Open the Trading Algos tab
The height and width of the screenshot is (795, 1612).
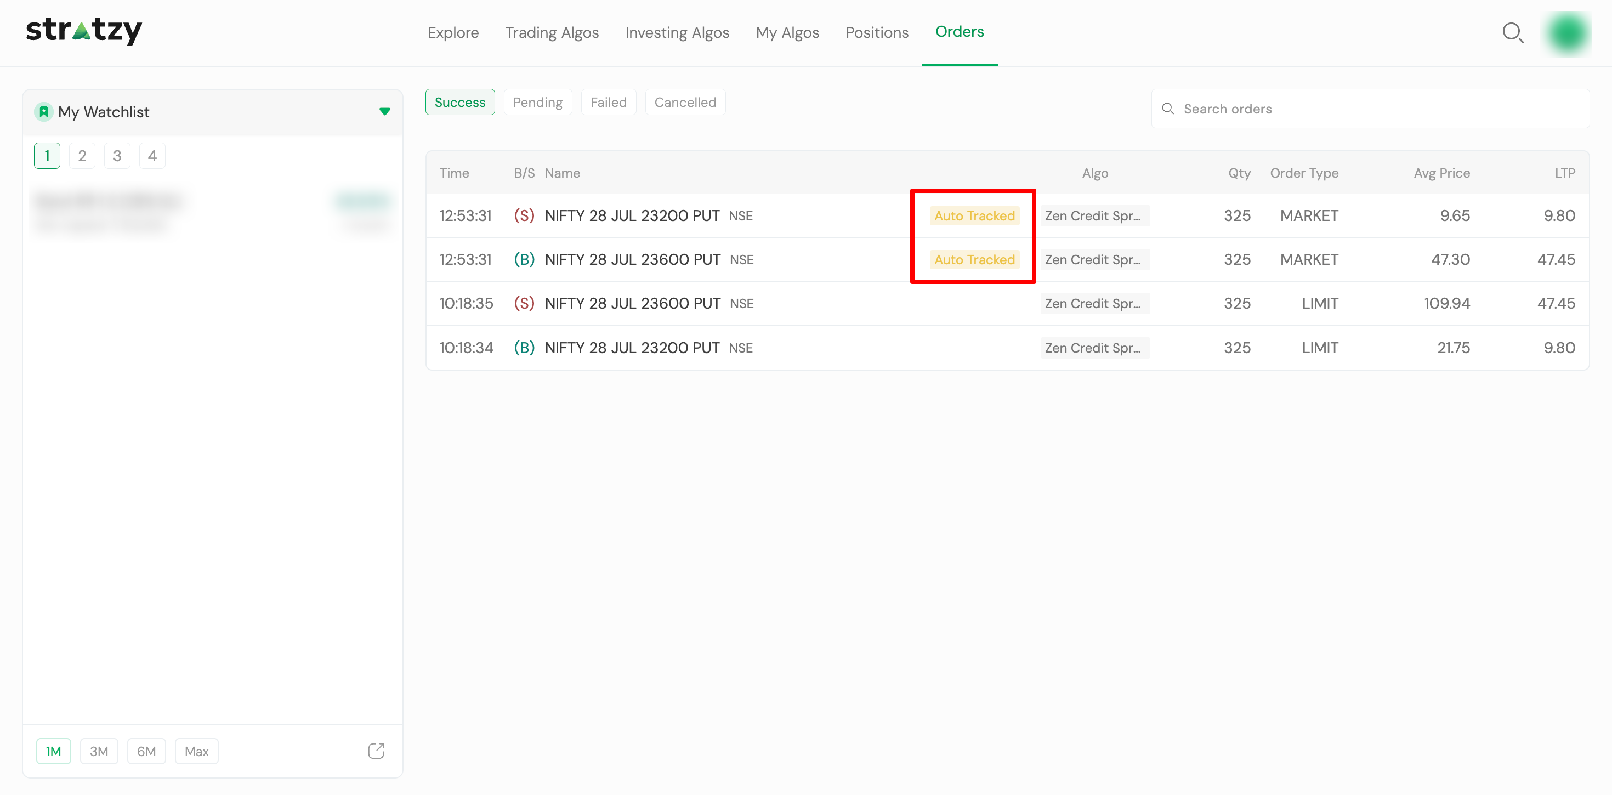(552, 32)
